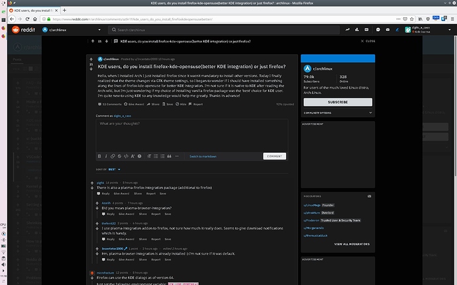
Task: Reply to pjgt4's comment
Action: [103, 194]
